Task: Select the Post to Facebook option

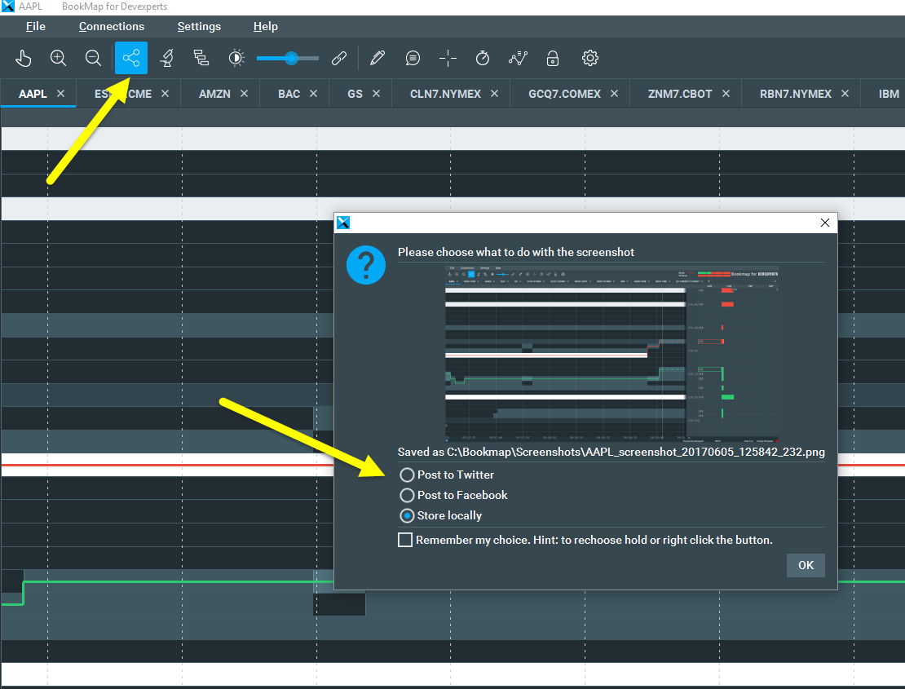Action: [454, 495]
